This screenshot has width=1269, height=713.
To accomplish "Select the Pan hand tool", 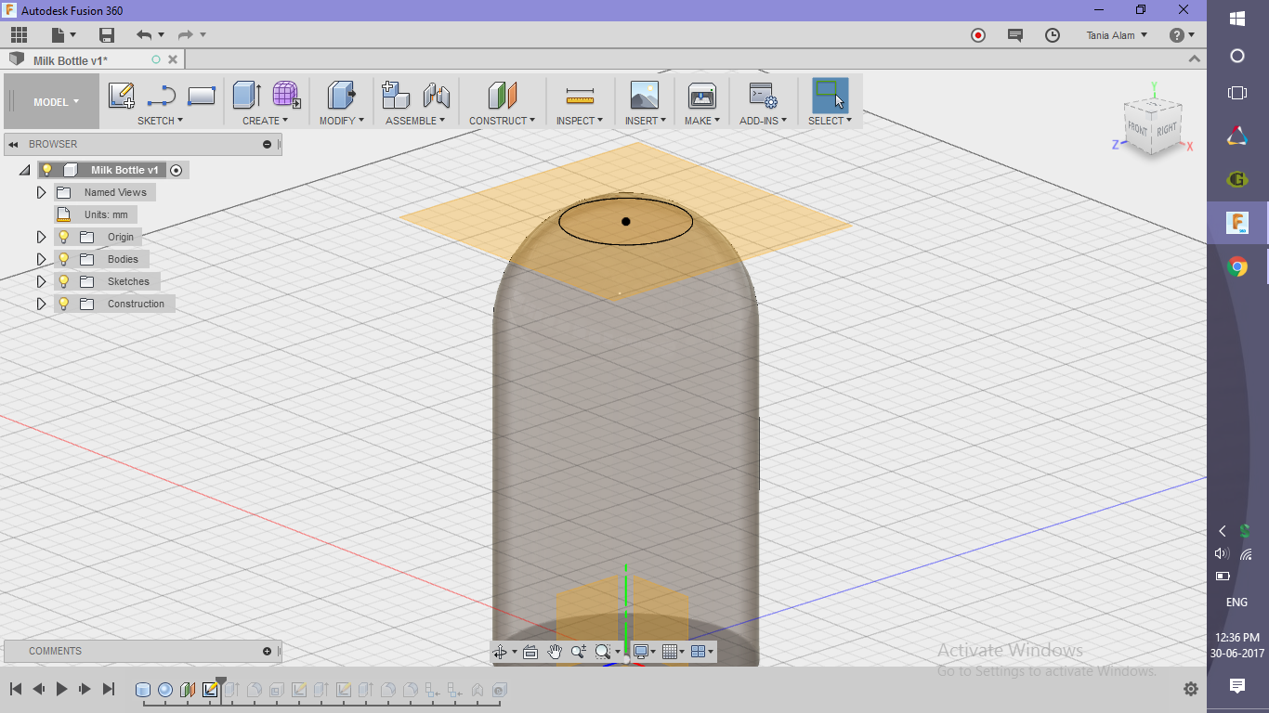I will [x=555, y=652].
